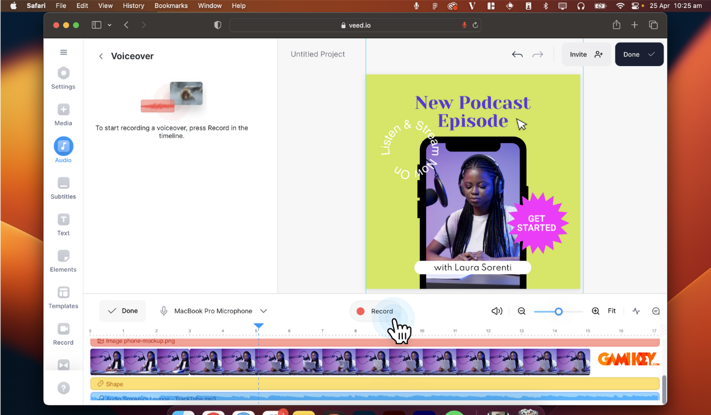Reload the veed.io page
The height and width of the screenshot is (415, 711).
pos(475,25)
